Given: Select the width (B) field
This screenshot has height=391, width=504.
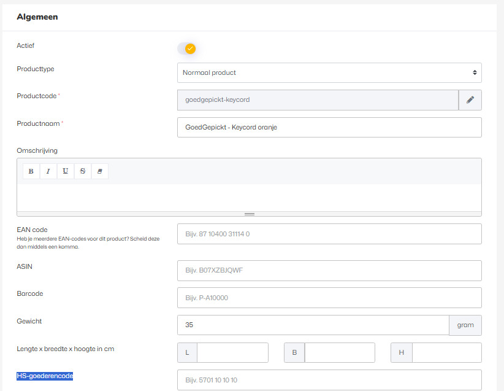Looking at the screenshot, I should [339, 353].
